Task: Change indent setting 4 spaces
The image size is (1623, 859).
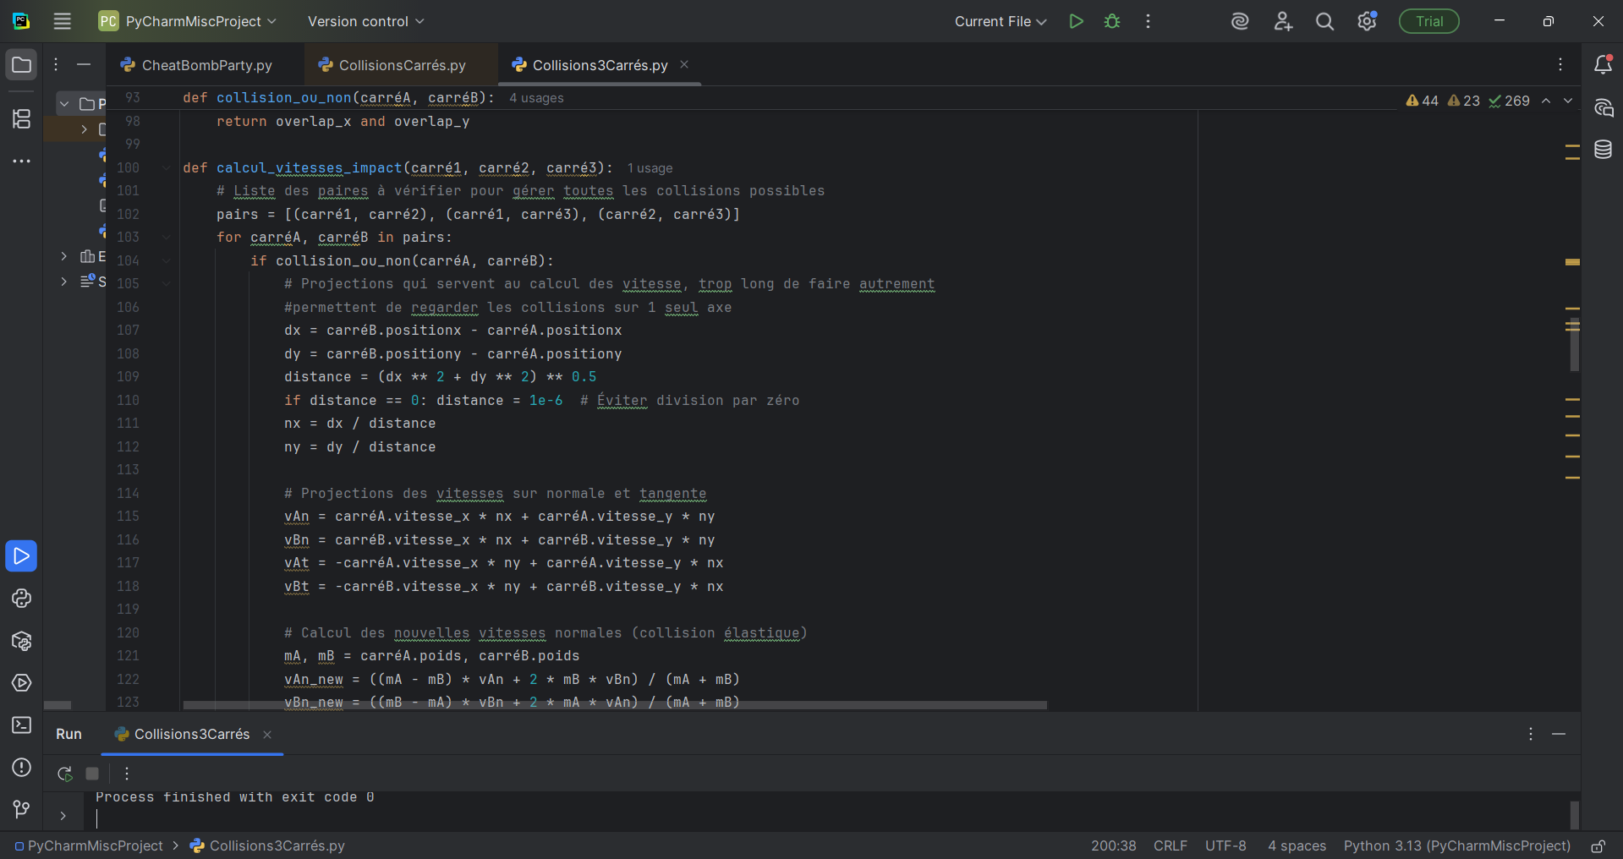Action: coord(1297,845)
